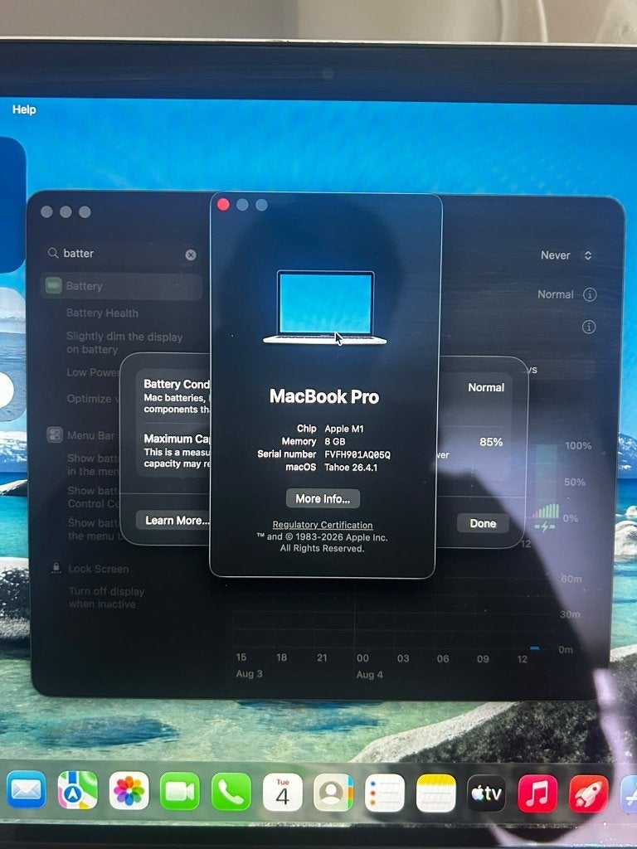637x849 pixels.
Task: Click 'Normal' in battery condition dialog
Action: (x=486, y=387)
